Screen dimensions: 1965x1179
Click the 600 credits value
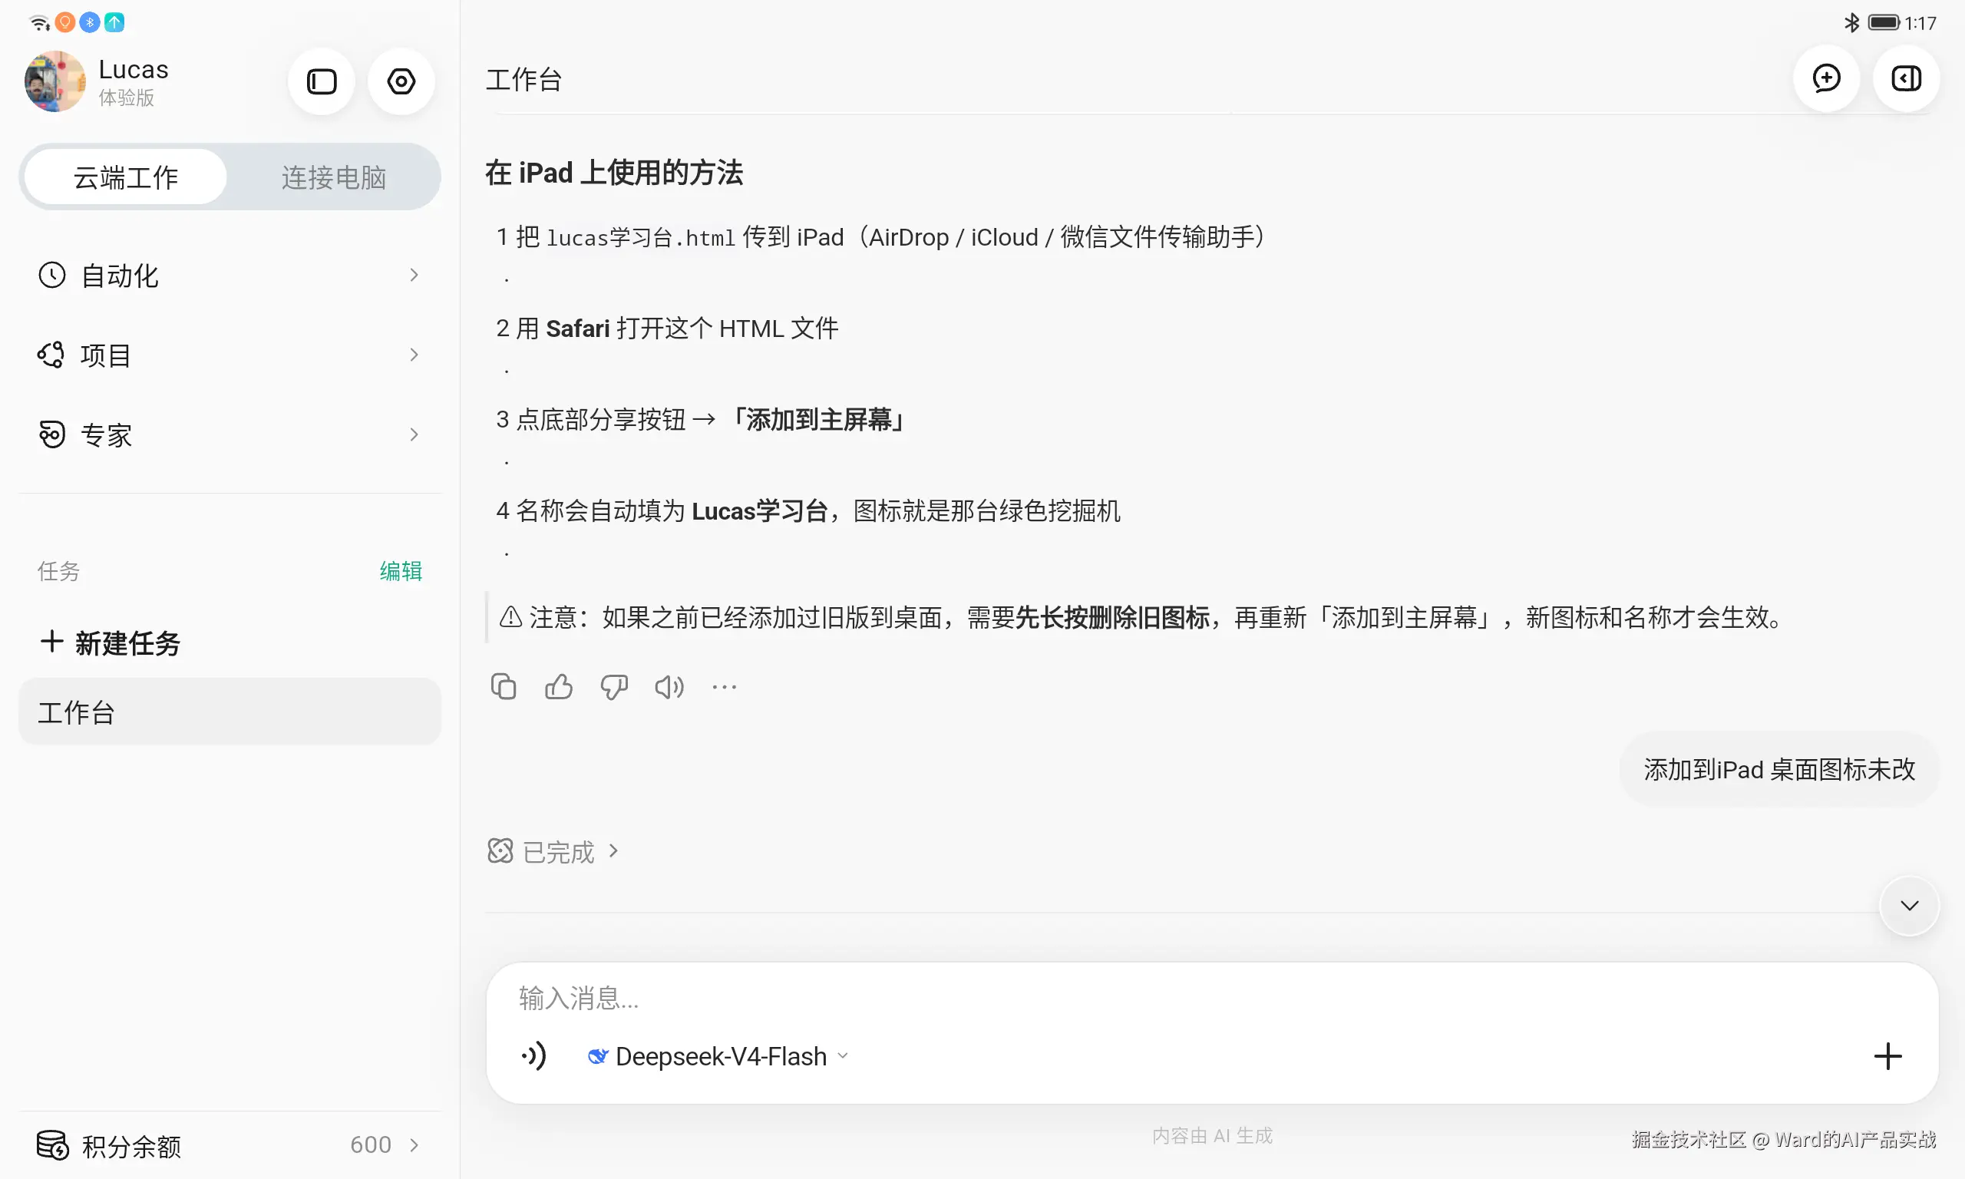pyautogui.click(x=371, y=1144)
